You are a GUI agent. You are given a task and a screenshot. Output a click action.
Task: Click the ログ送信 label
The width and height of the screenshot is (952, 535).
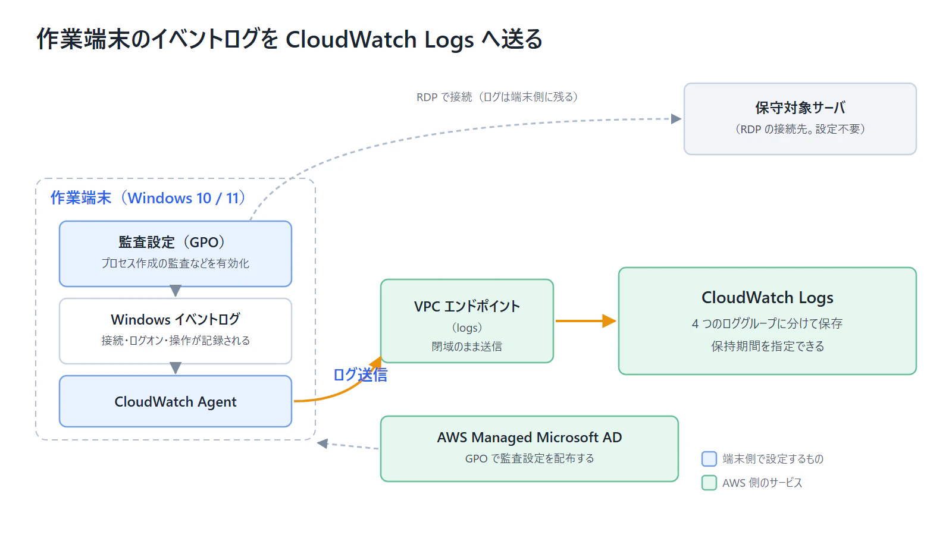coord(360,374)
